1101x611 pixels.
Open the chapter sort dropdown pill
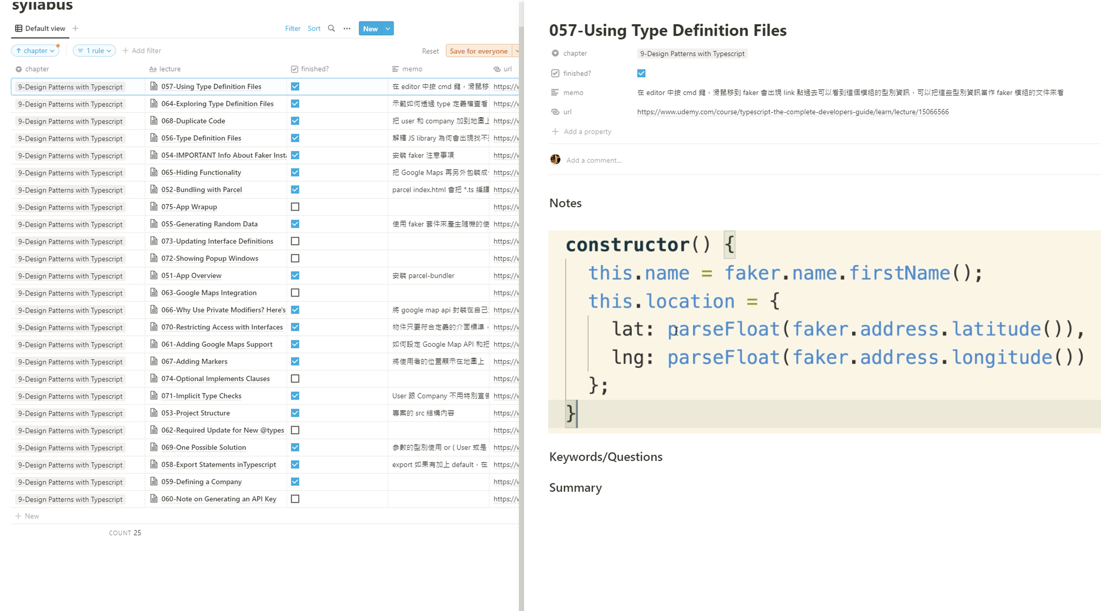[35, 50]
